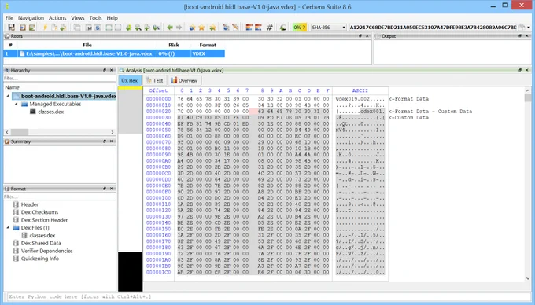This screenshot has height=305, width=535.
Task: Click the magnifier search icon in toolbar
Action: [138, 28]
